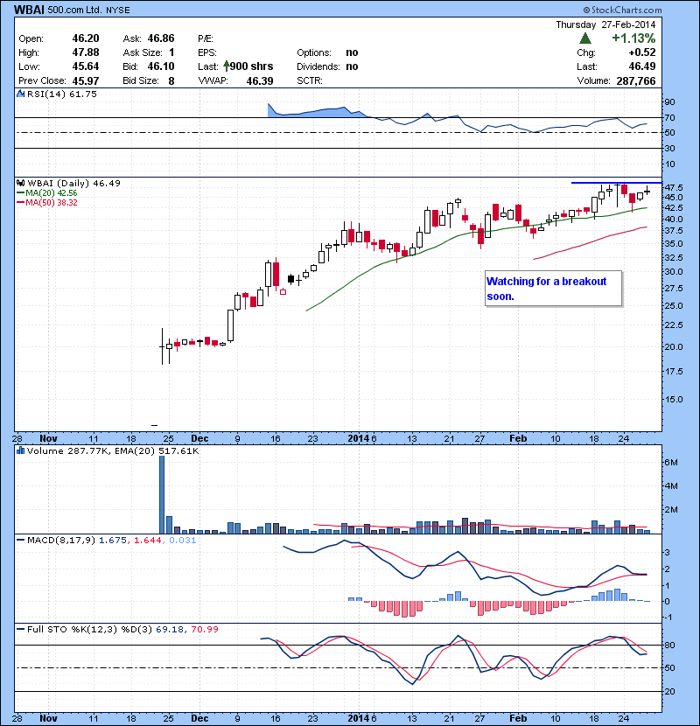Viewport: 700px width, 726px height.
Task: Click the large green up triangle beside +1.13%
Action: 585,38
